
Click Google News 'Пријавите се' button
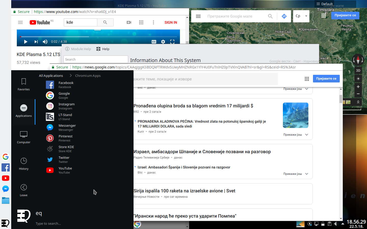coord(326,79)
